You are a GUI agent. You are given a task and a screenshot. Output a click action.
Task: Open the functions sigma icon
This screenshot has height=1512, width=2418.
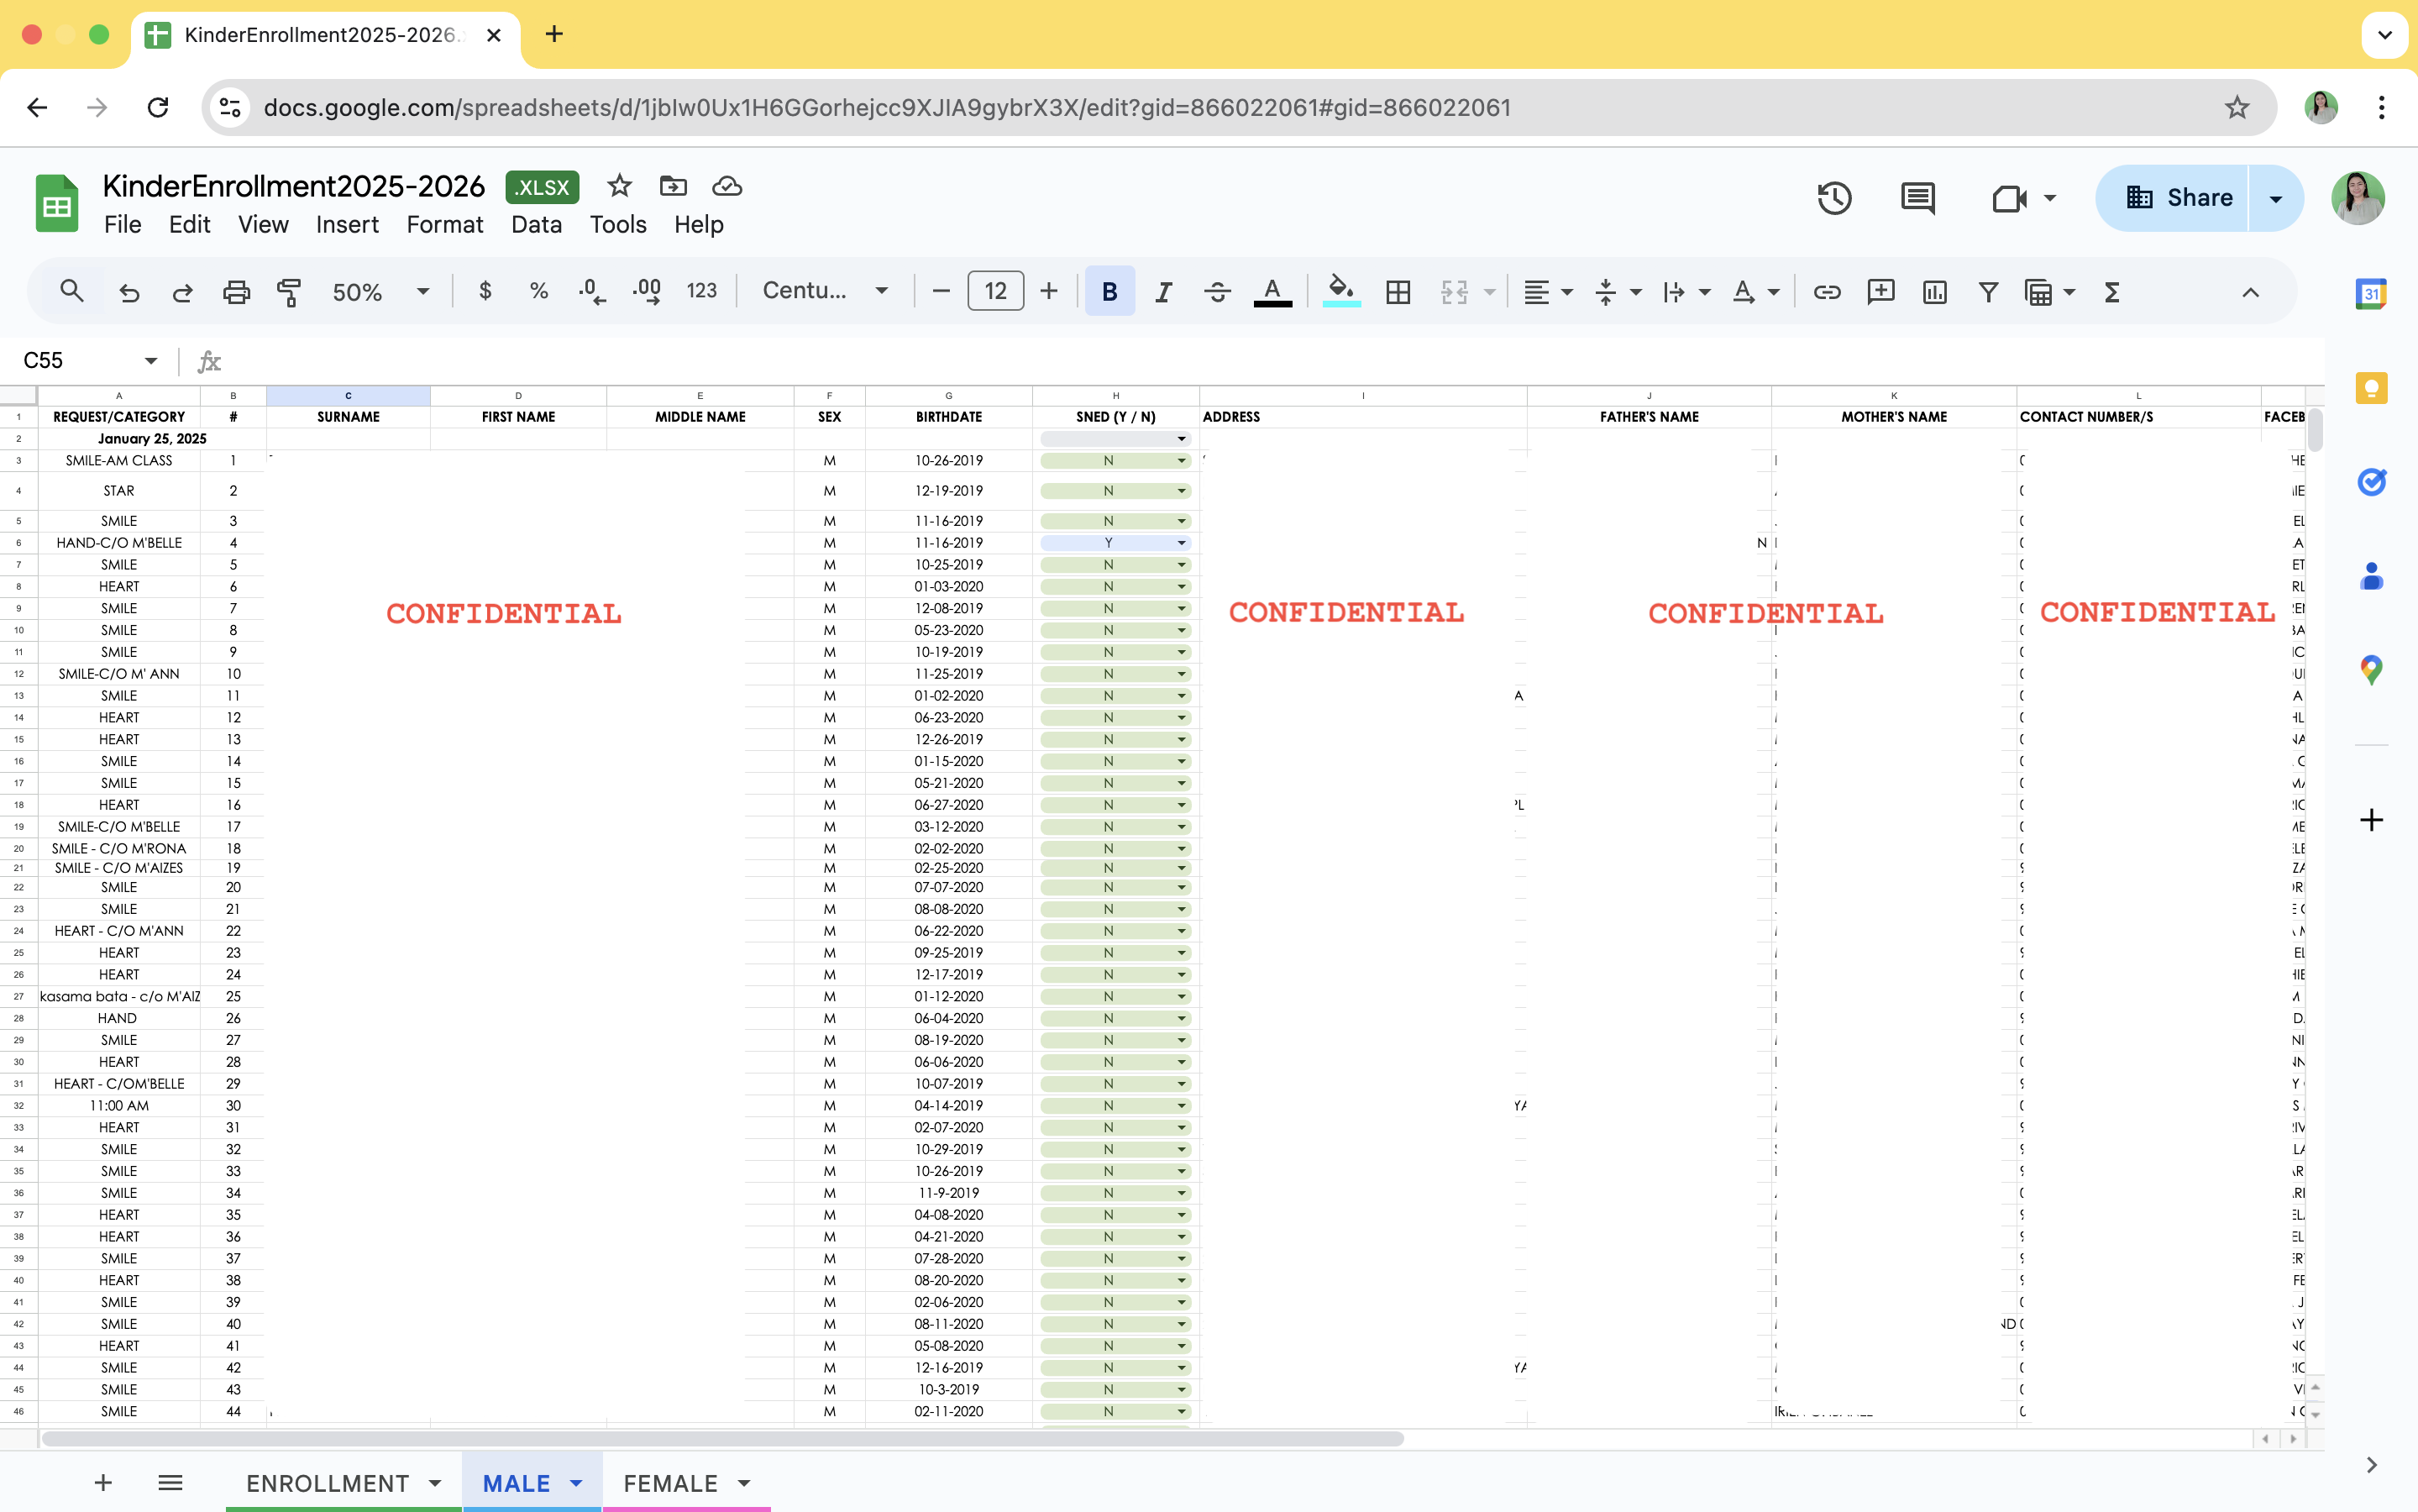tap(2111, 292)
